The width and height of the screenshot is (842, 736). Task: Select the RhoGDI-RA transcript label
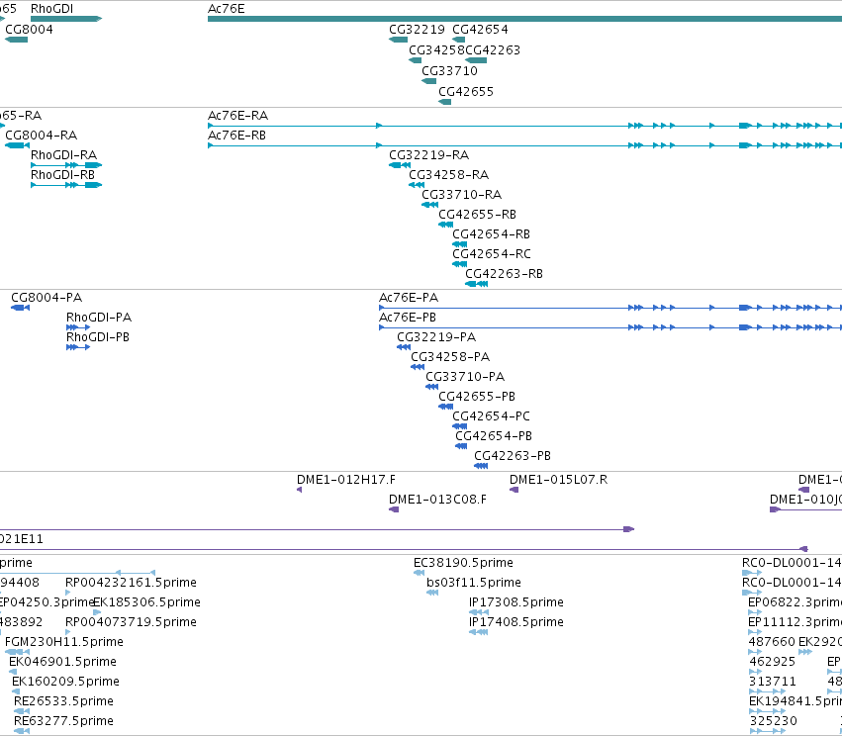tap(64, 155)
